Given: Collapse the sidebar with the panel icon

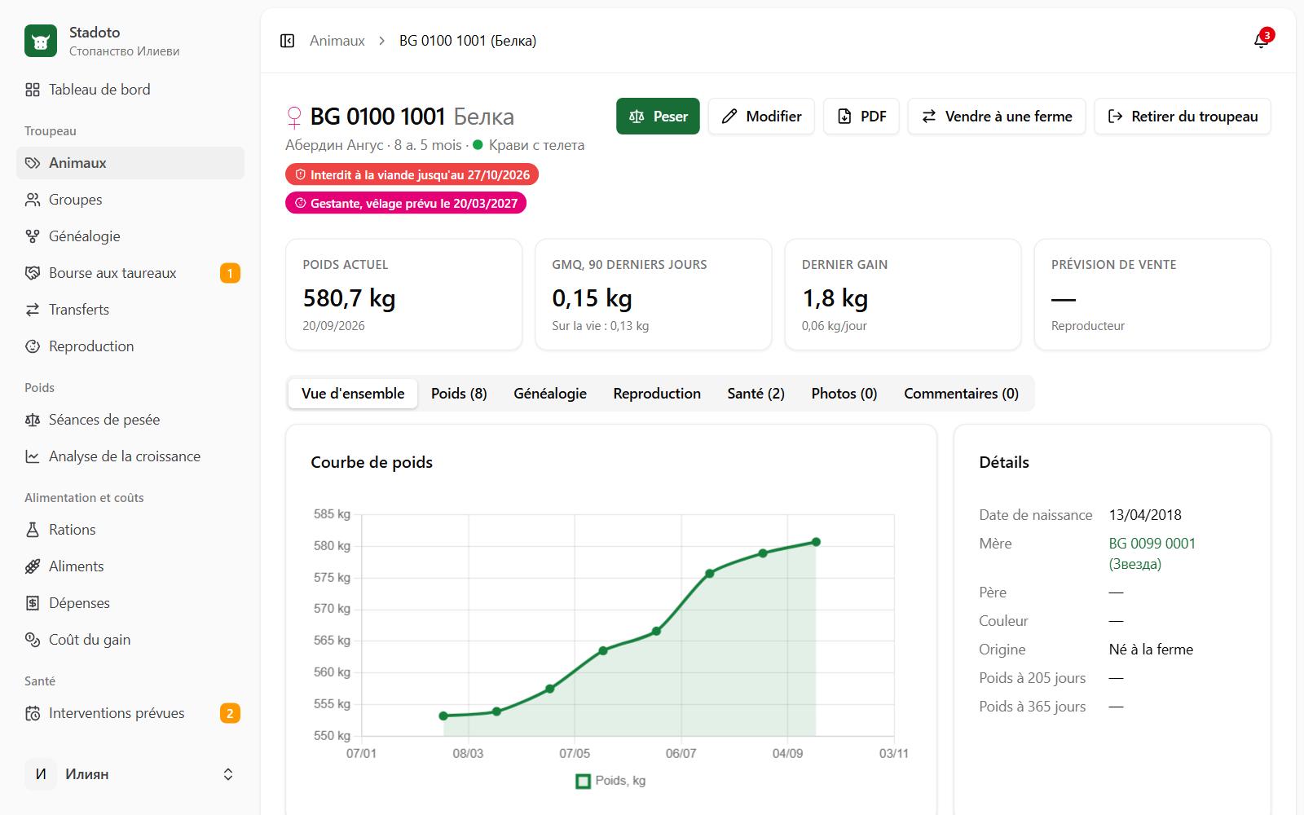Looking at the screenshot, I should 287,41.
